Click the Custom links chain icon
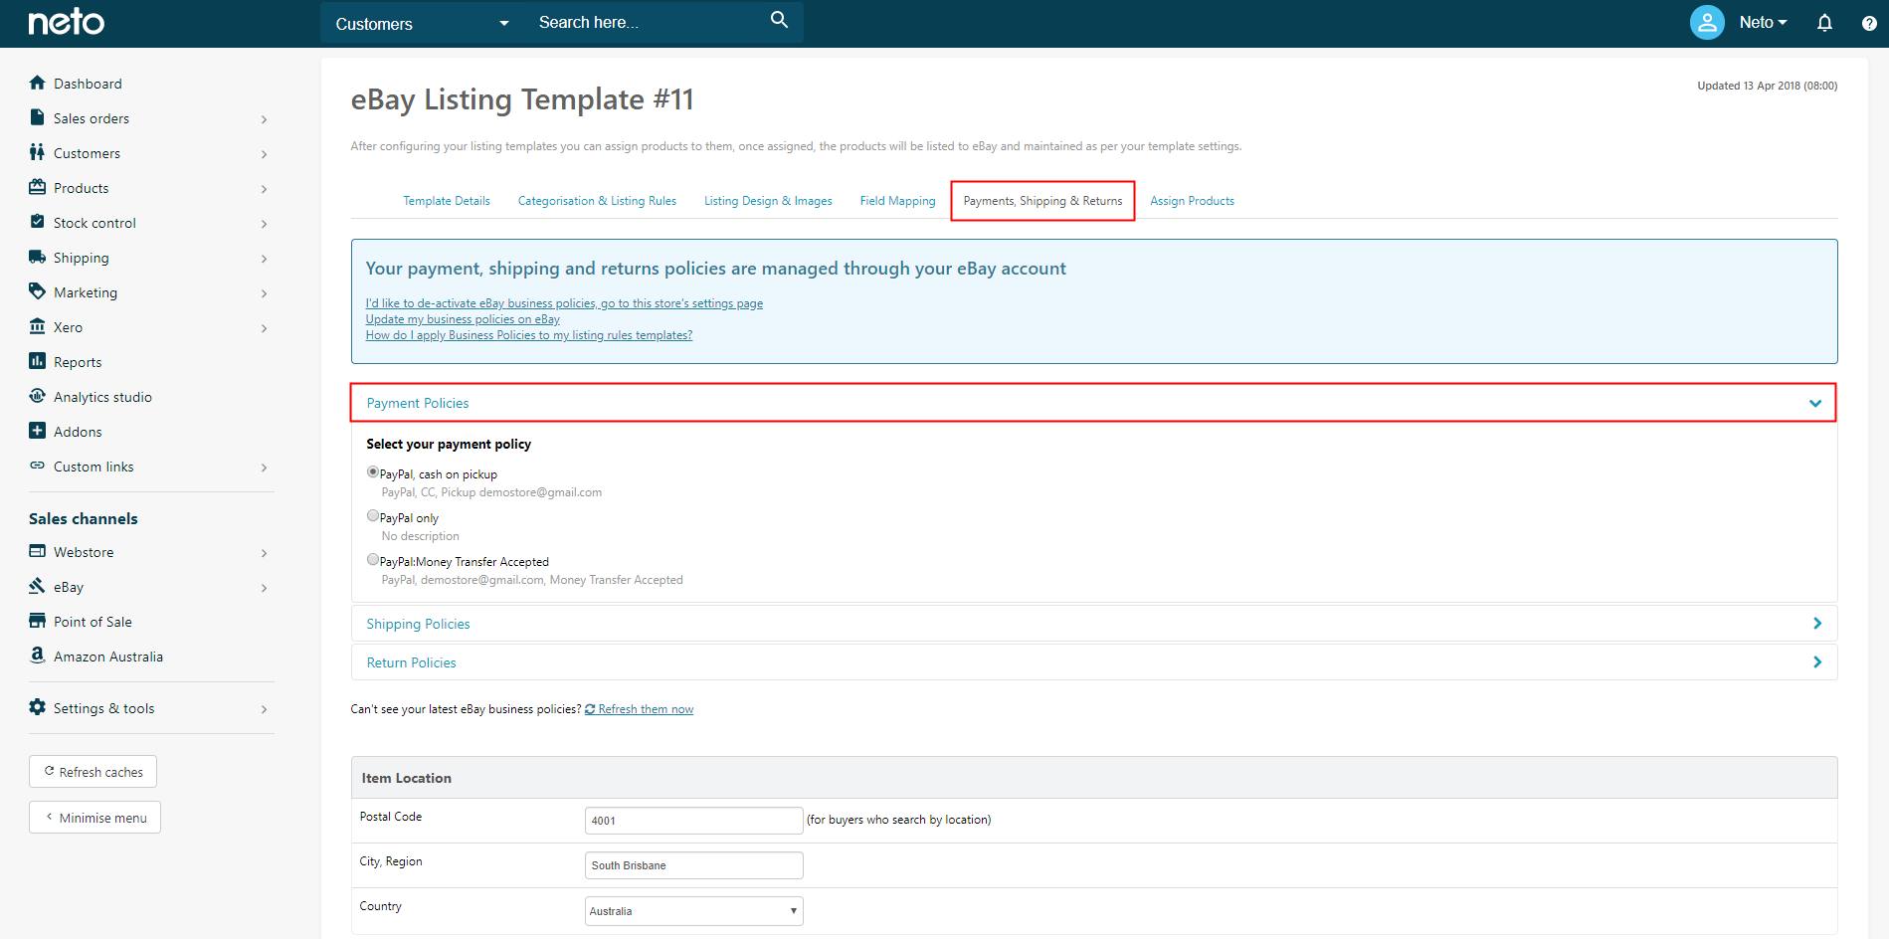The width and height of the screenshot is (1889, 939). coord(38,466)
